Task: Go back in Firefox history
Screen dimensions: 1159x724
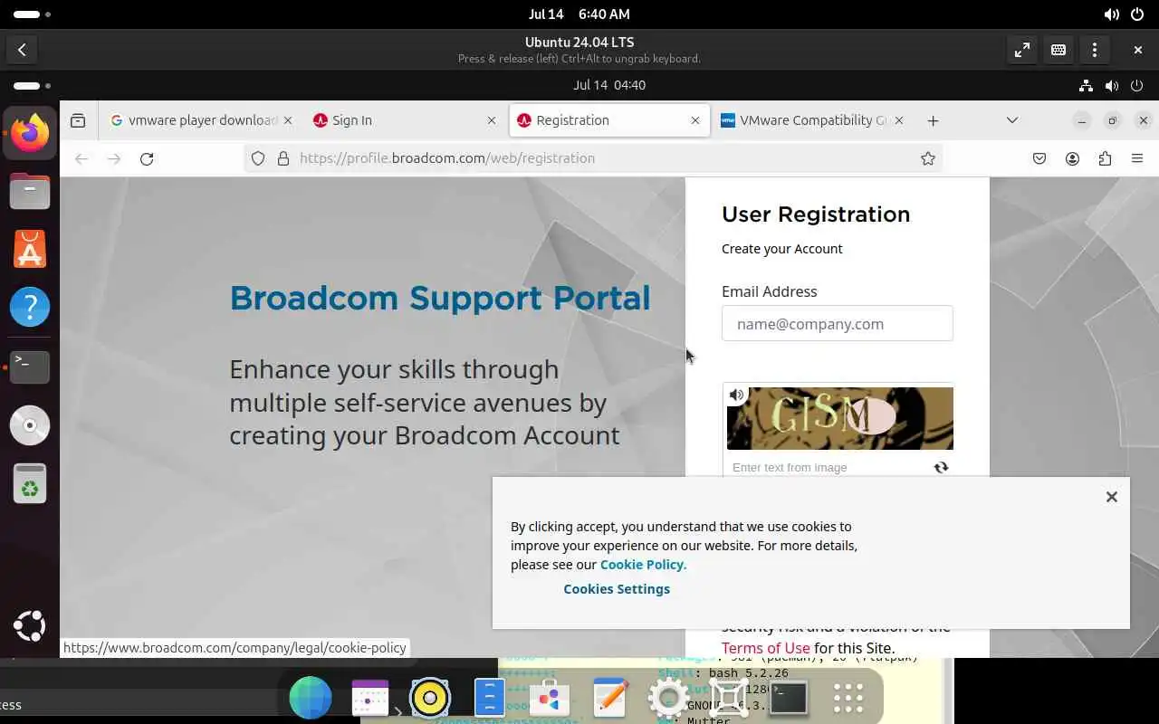Action: click(x=81, y=158)
